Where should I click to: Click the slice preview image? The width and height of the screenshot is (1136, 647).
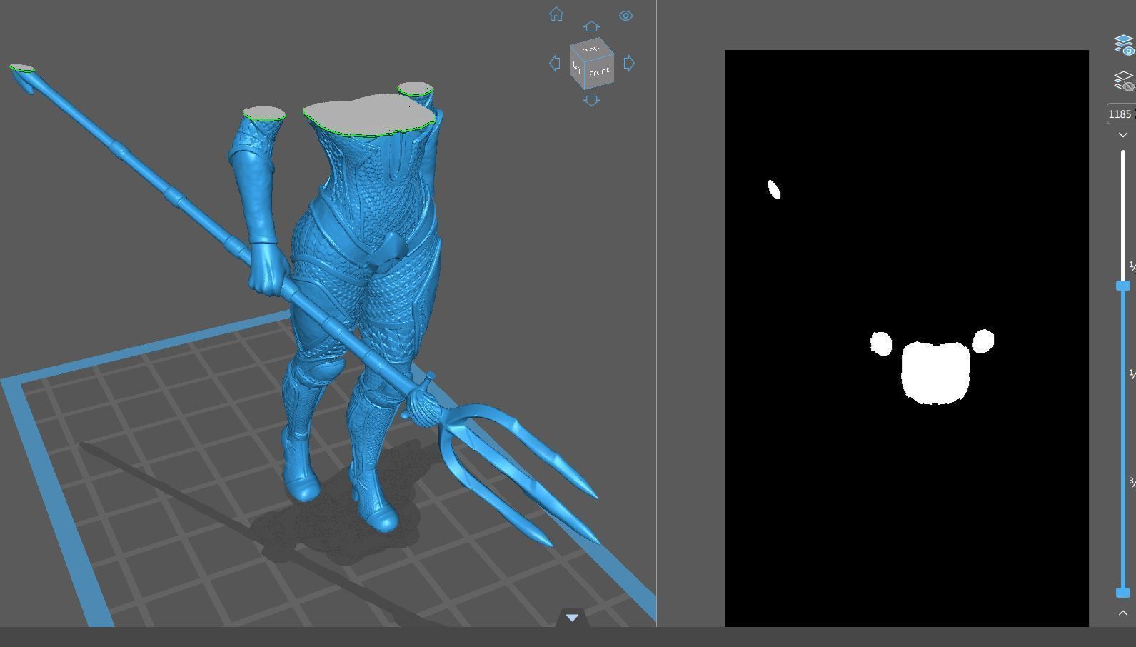point(907,338)
